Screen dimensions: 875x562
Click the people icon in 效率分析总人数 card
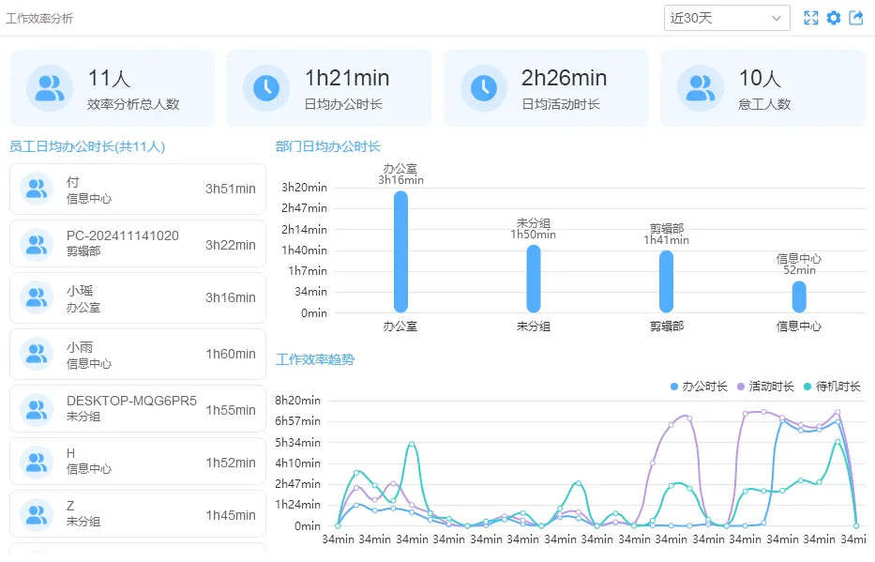(x=50, y=88)
